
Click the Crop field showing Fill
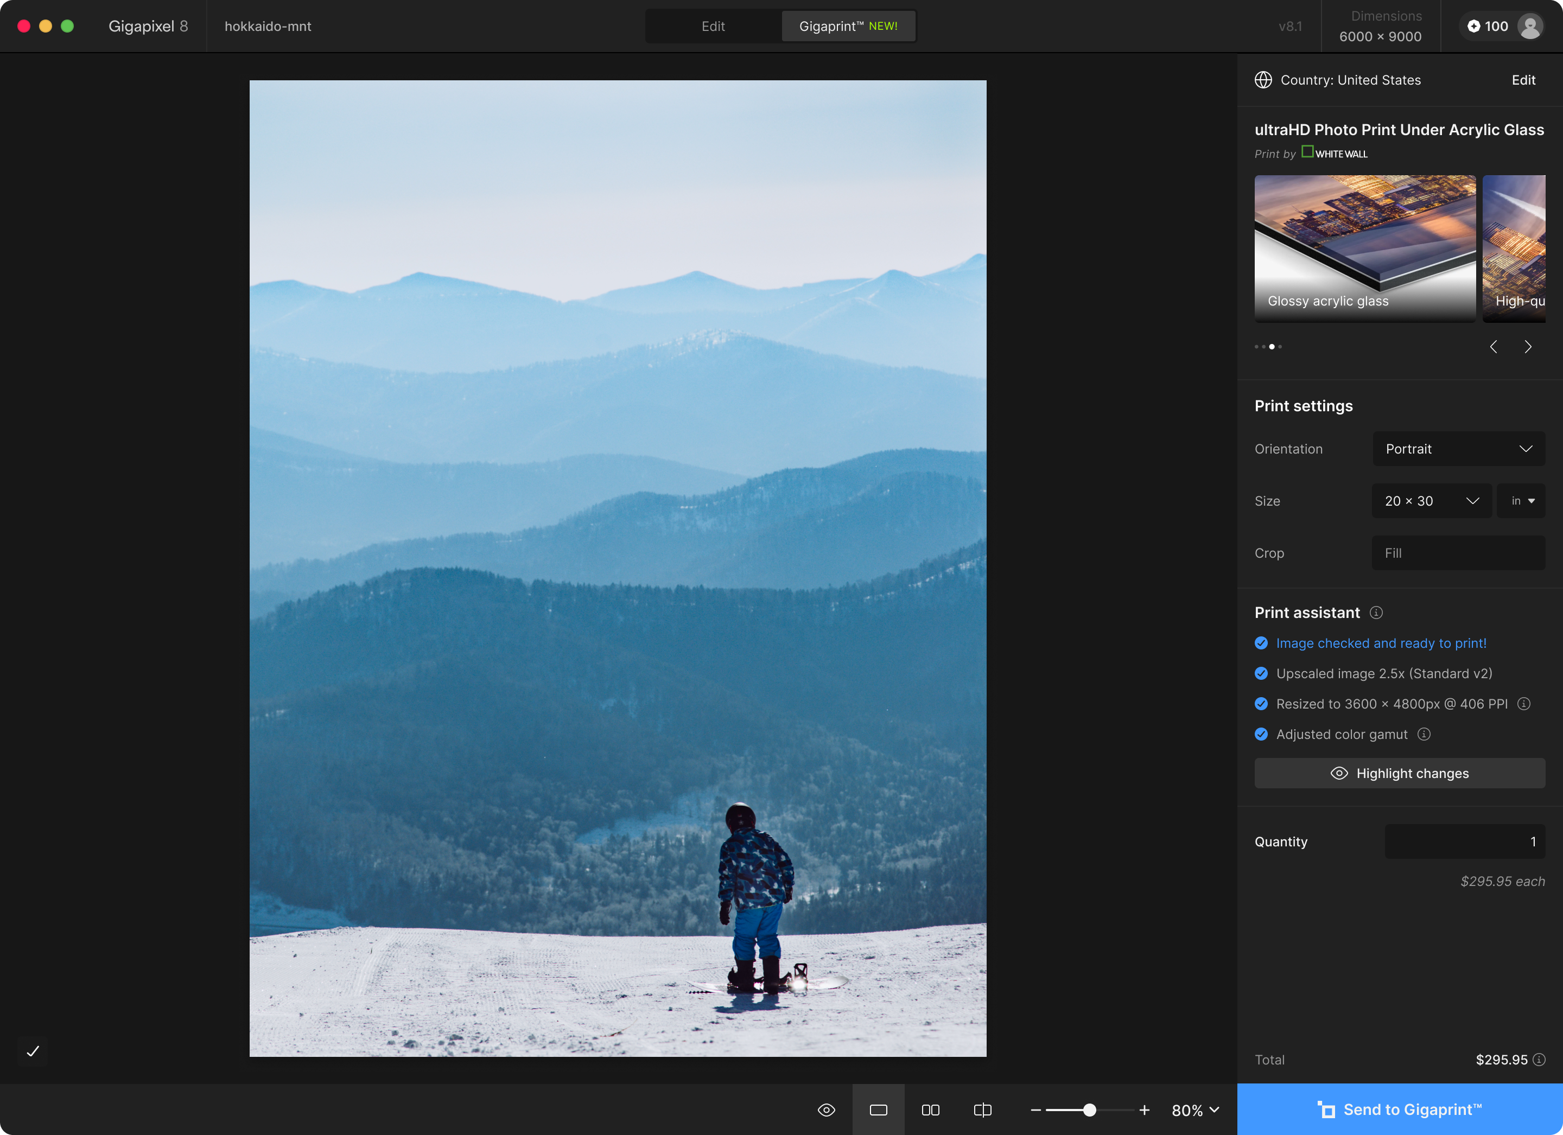click(x=1458, y=553)
